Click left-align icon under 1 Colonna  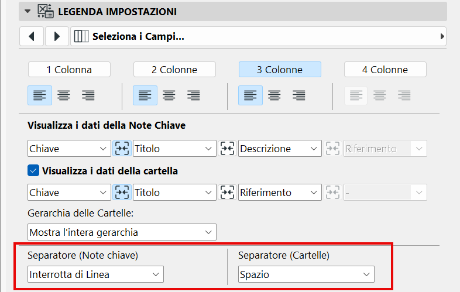[x=40, y=95]
